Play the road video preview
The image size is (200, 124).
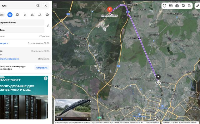click(x=57, y=119)
